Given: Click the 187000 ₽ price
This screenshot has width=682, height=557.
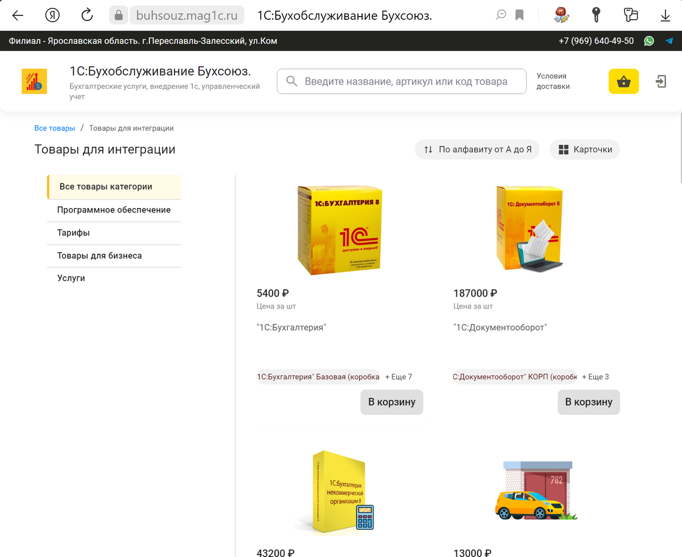Looking at the screenshot, I should 475,293.
